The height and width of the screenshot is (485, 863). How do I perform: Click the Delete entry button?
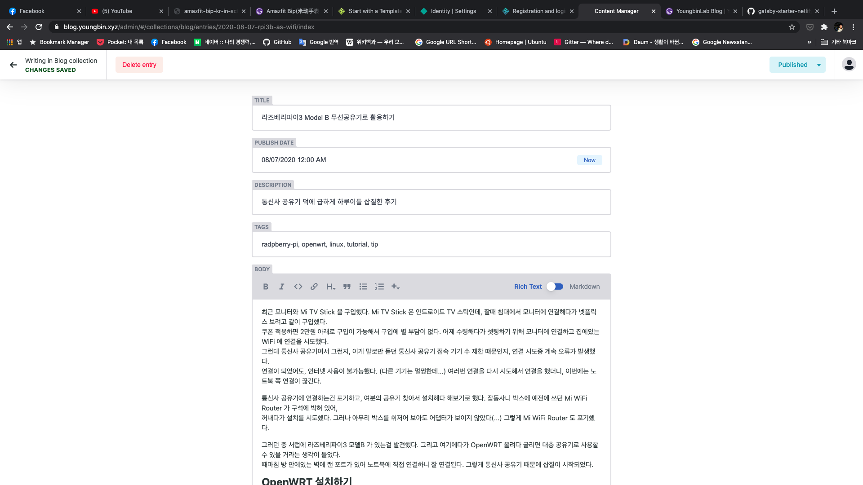click(139, 65)
